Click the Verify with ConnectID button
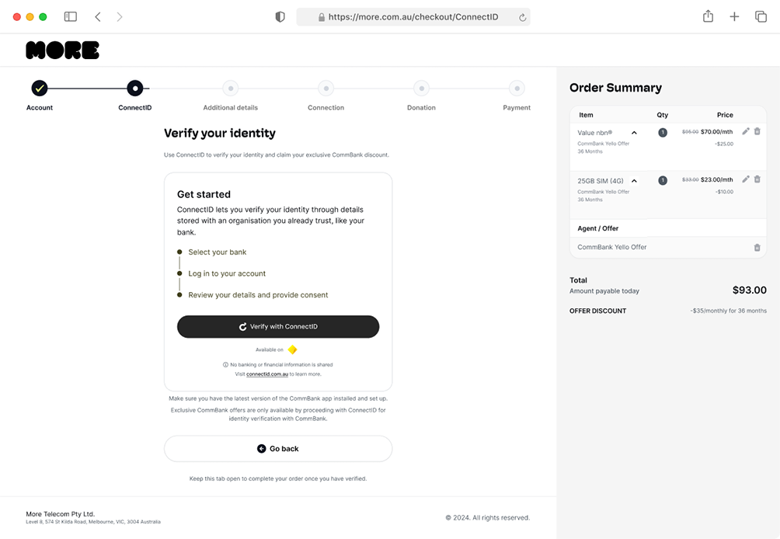 [278, 327]
